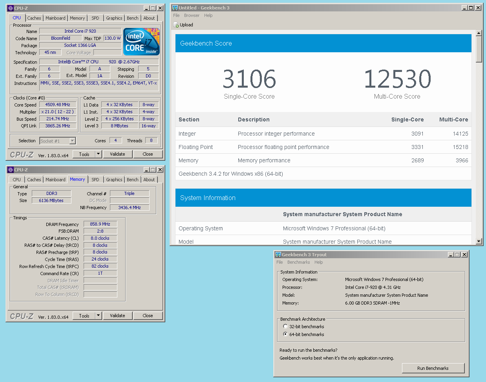486x382 pixels.
Task: Click Channel # value Triple
Action: [130, 193]
